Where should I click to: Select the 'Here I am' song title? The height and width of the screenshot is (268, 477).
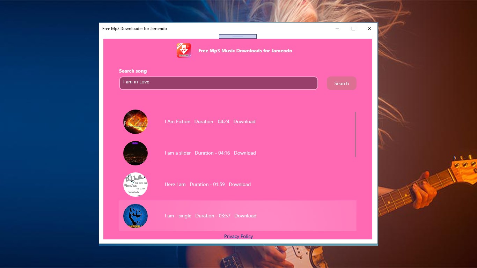point(175,184)
